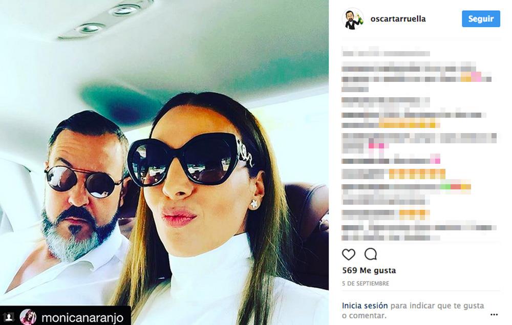Open the 569 Me gusta likes list
The image size is (512, 325).
tap(369, 271)
